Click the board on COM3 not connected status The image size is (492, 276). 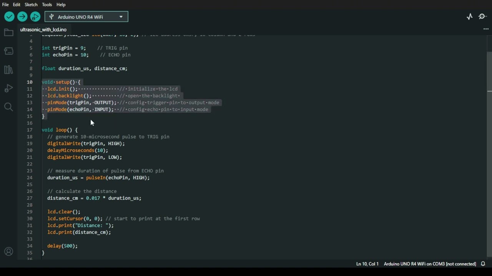(430, 264)
